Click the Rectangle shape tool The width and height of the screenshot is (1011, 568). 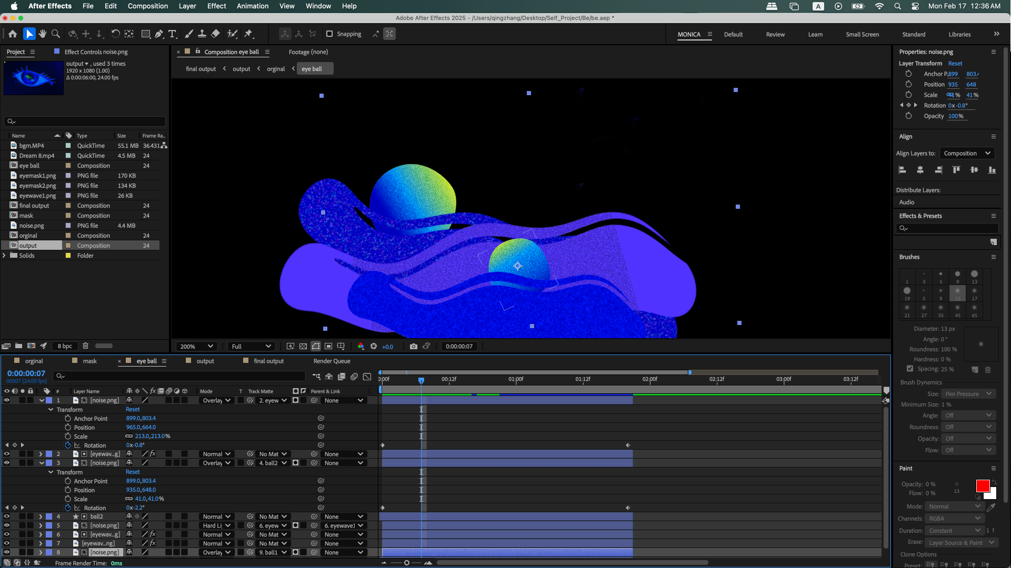146,34
